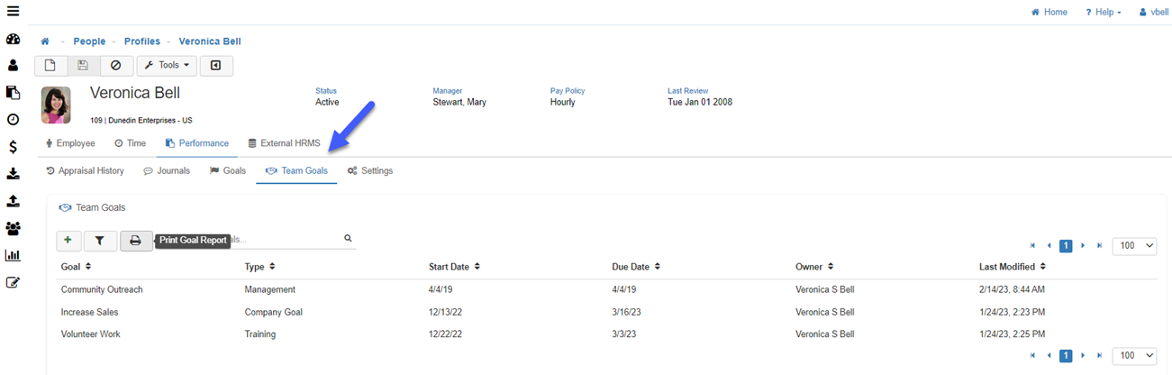The width and height of the screenshot is (1172, 375).
Task: Open the bar chart reports sidebar icon
Action: tap(13, 255)
